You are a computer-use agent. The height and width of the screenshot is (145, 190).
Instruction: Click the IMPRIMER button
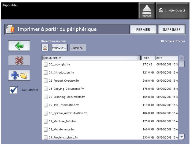click(172, 30)
